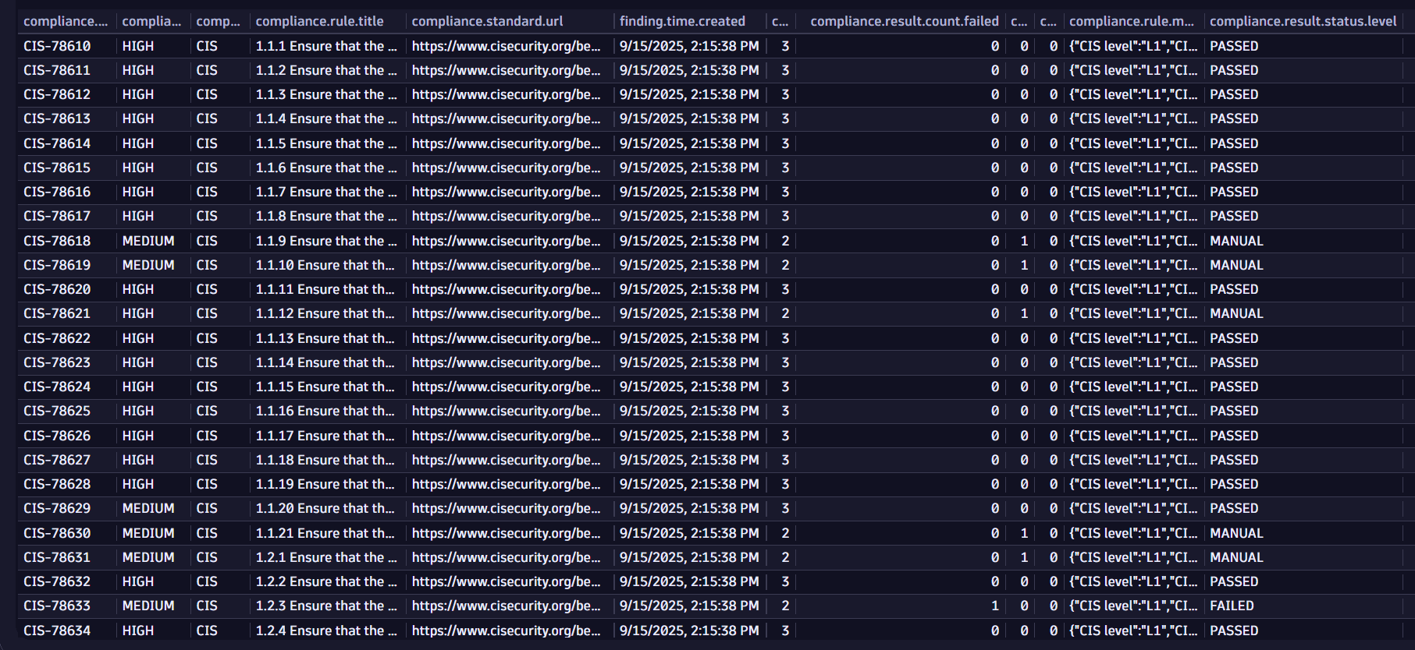Select the CIS-78618 rule ID cell
1415x650 pixels.
(57, 241)
